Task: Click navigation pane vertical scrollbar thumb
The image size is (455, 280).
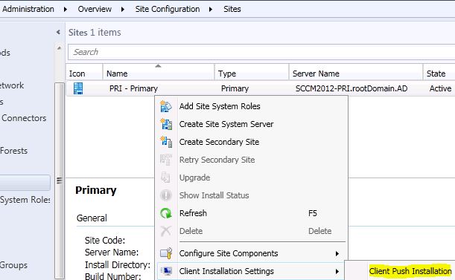Action: pyautogui.click(x=60, y=180)
